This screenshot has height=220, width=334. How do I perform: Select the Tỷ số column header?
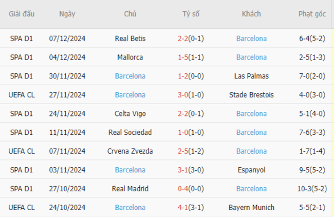191,14
